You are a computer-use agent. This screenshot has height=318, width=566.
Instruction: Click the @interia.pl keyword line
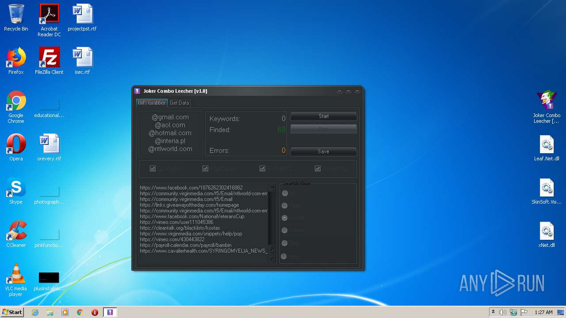pyautogui.click(x=170, y=141)
